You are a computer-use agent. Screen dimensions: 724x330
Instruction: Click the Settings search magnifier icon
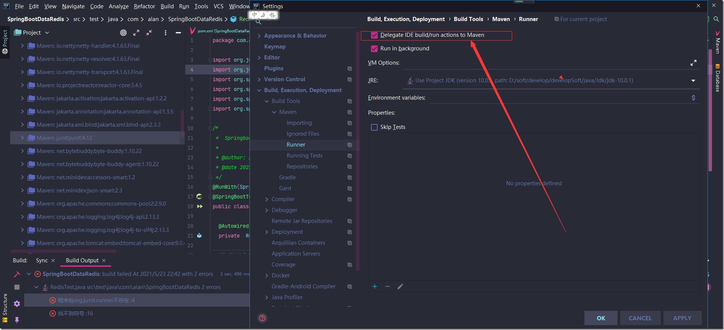pos(259,22)
